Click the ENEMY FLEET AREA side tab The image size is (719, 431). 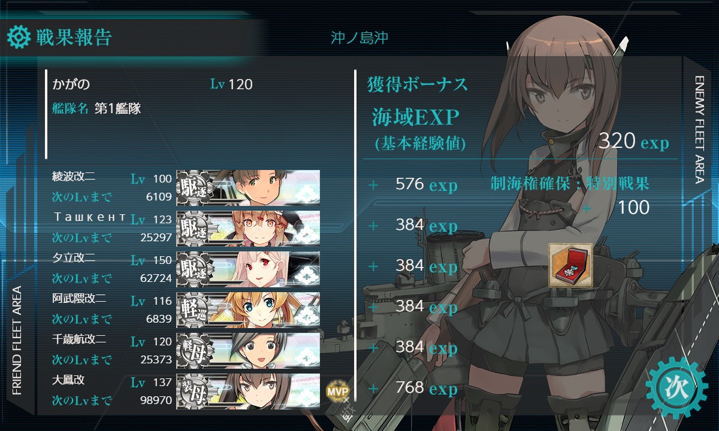(699, 130)
